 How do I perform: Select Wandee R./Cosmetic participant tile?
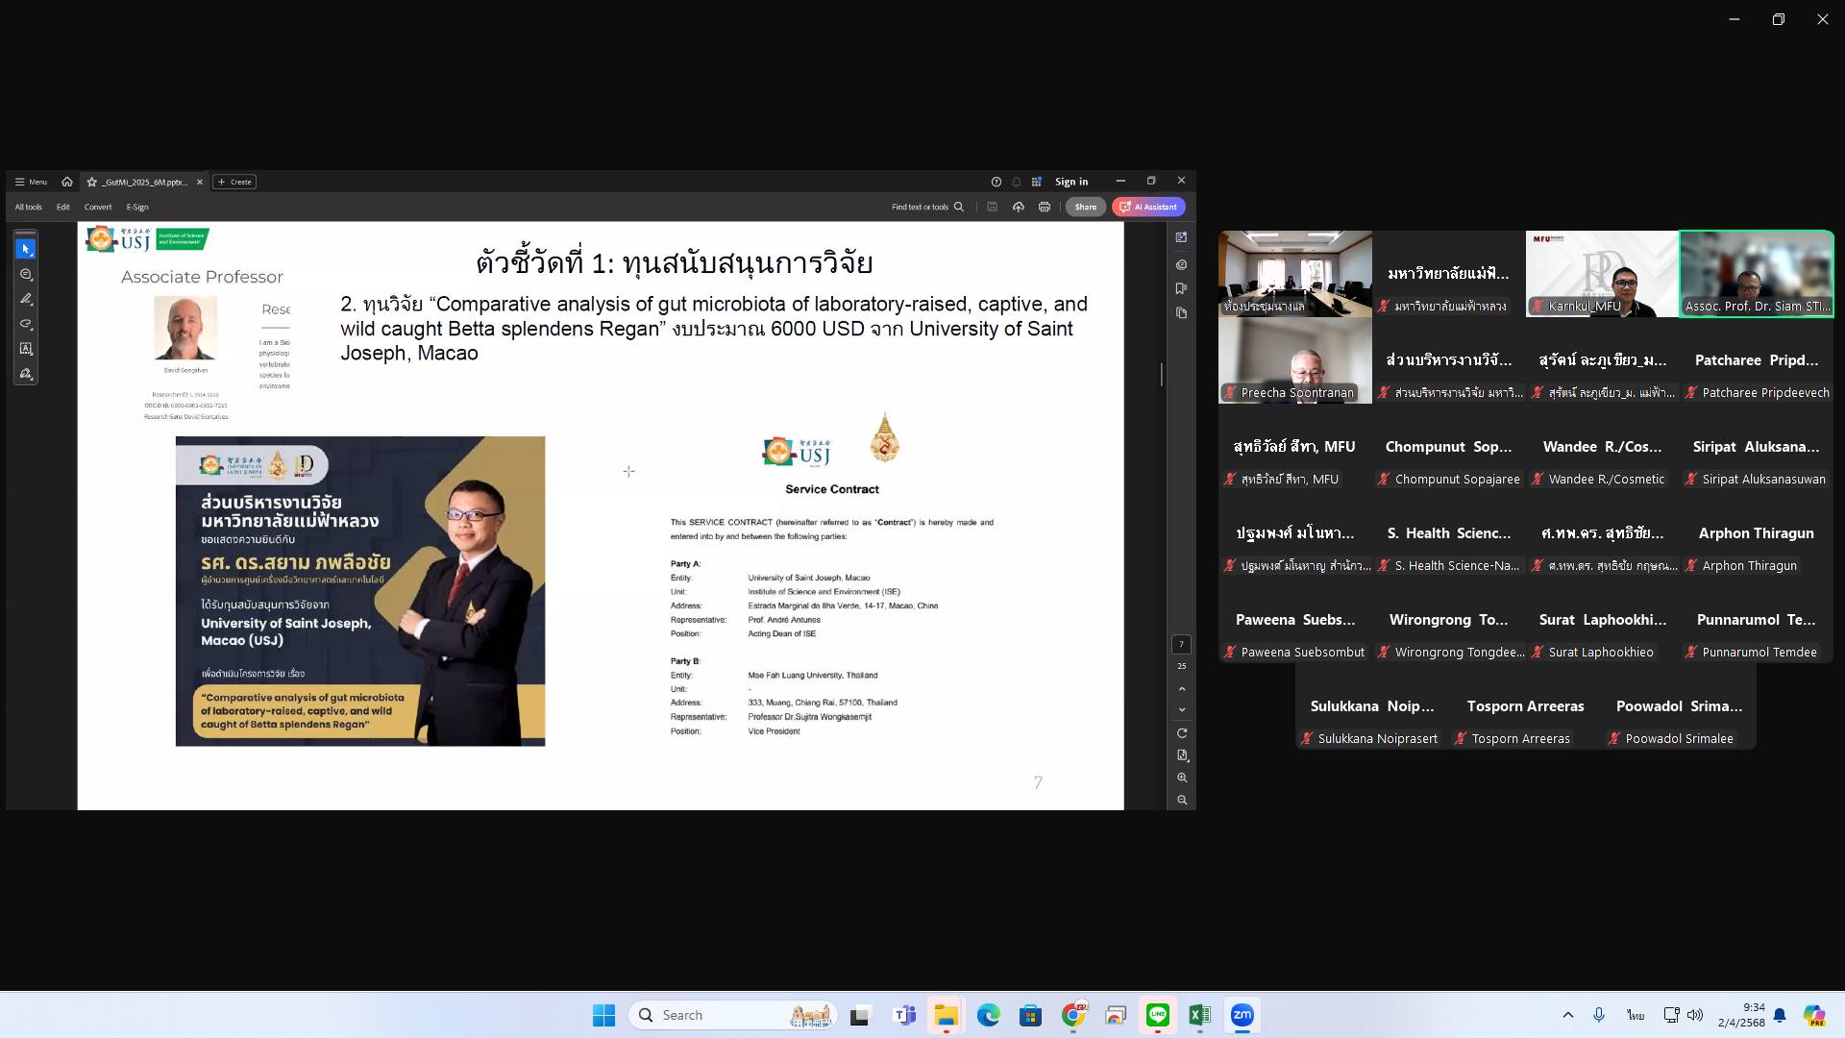coord(1603,447)
